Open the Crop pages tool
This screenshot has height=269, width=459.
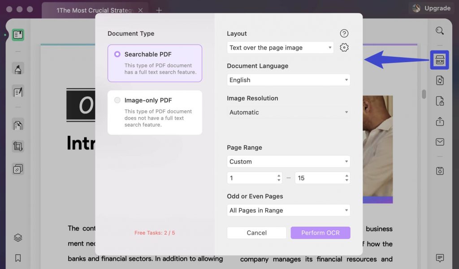18,146
